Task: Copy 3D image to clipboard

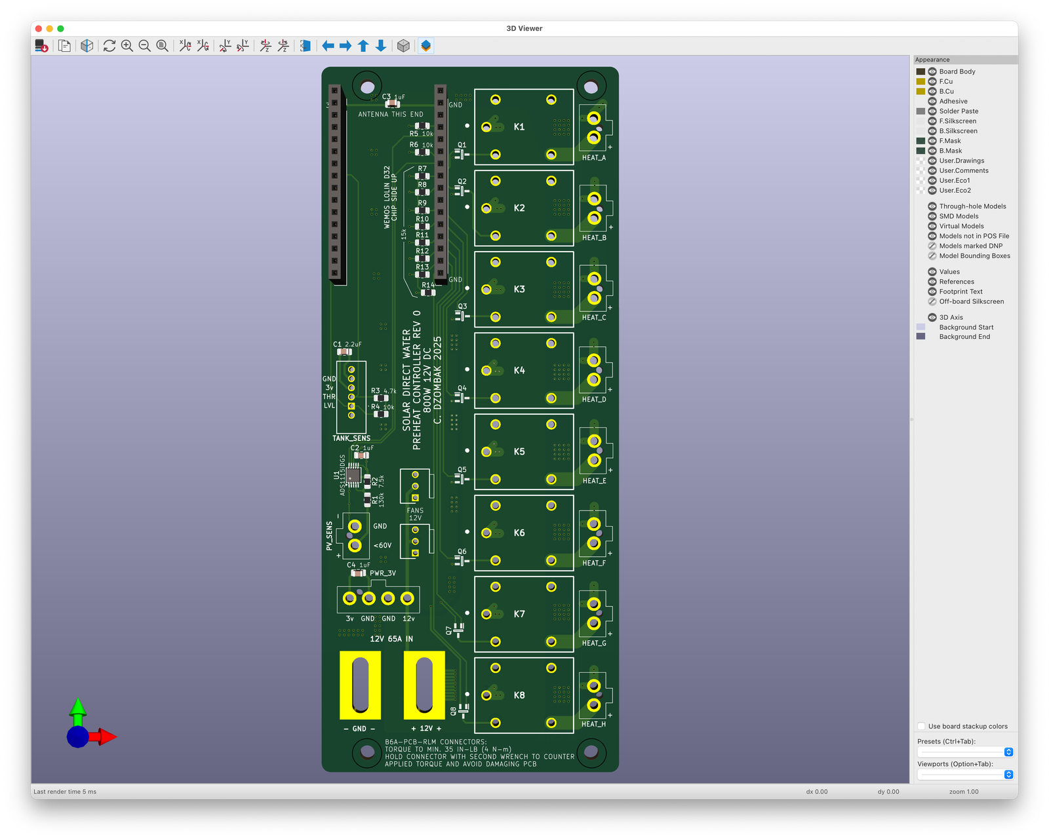Action: tap(64, 46)
